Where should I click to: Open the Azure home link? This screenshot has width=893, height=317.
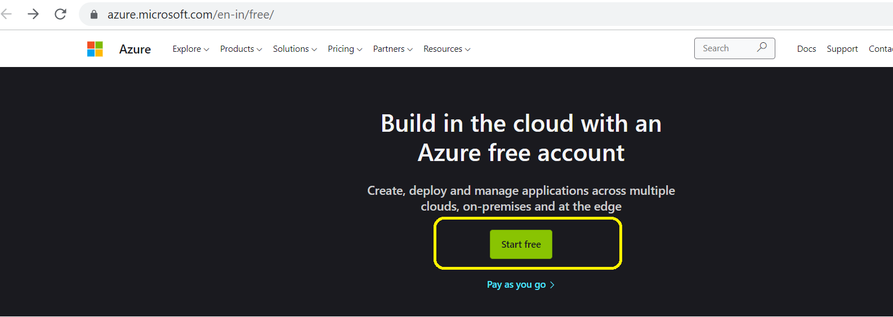point(135,49)
